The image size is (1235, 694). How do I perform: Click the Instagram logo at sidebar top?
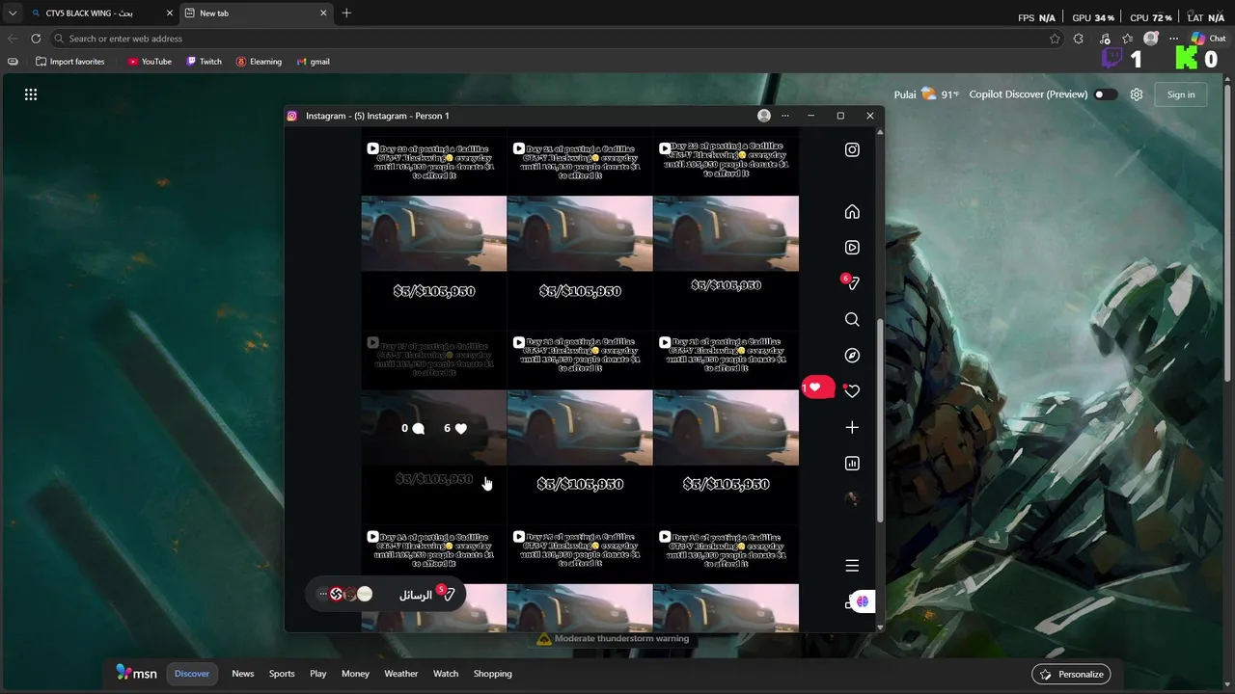[x=852, y=150]
